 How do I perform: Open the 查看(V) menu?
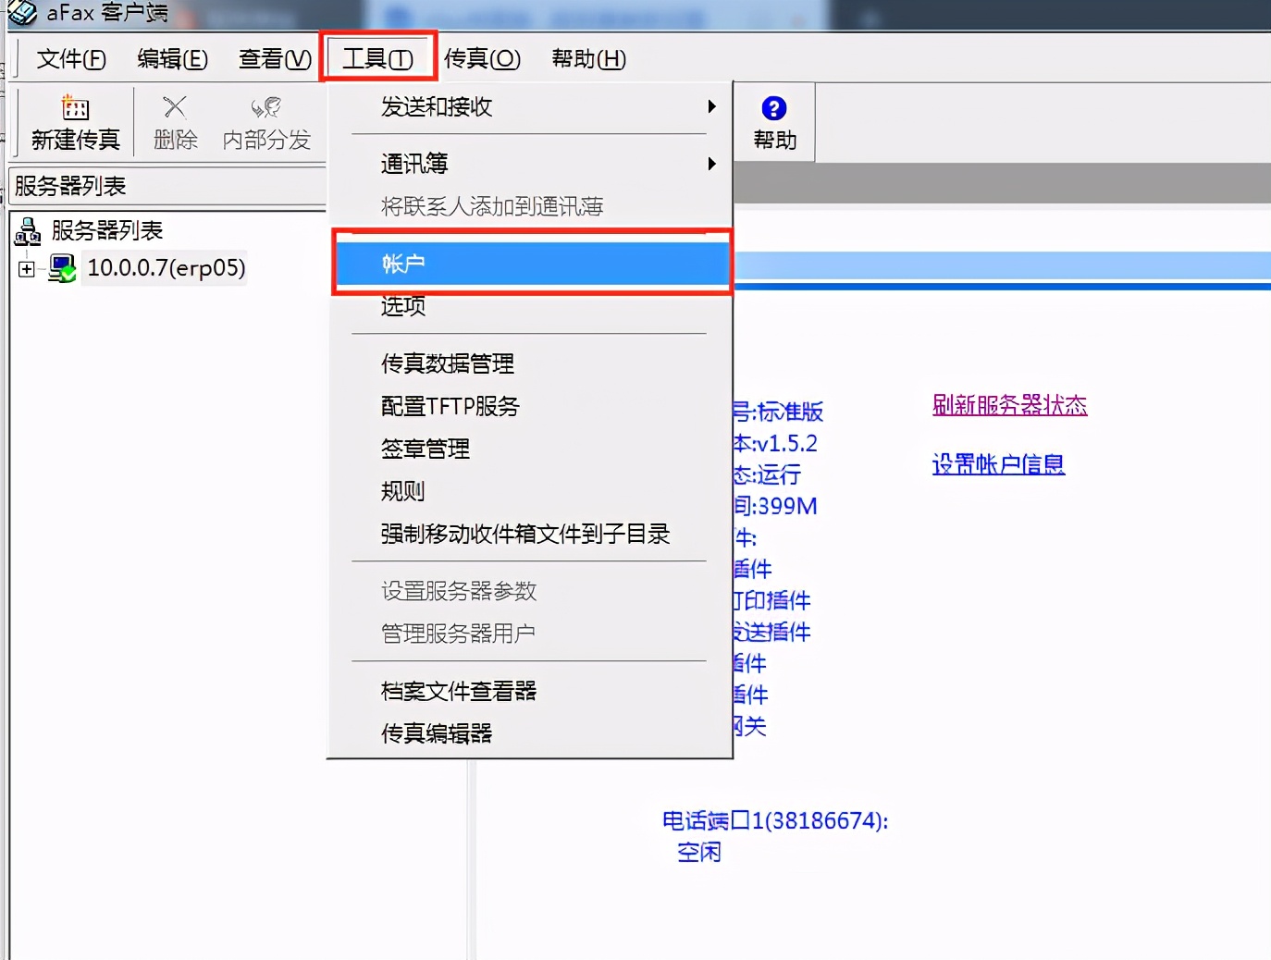click(275, 59)
